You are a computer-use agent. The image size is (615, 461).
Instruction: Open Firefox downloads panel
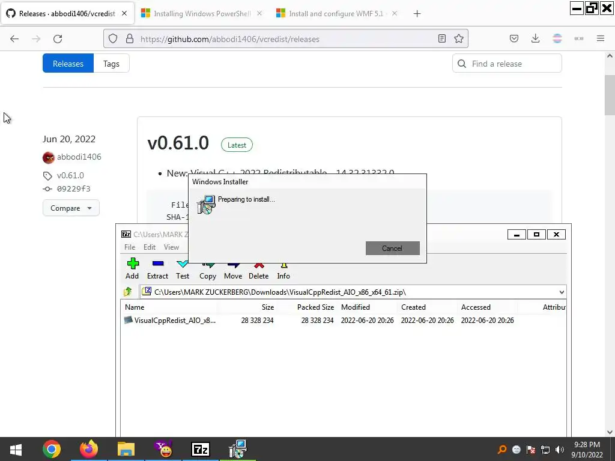[535, 39]
